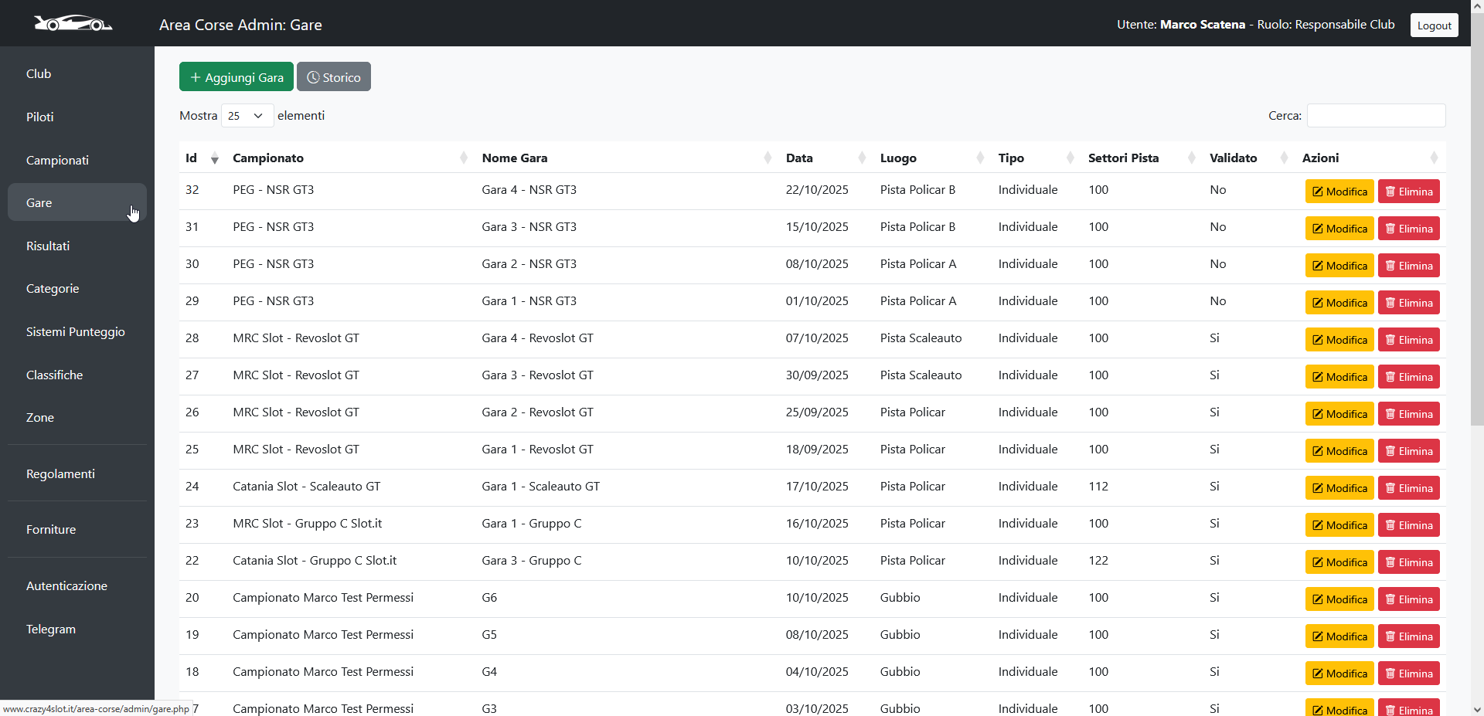Click trash icon beside Gara 1 - Revoslot GT
Screen dimensions: 1484x716
pos(1390,450)
